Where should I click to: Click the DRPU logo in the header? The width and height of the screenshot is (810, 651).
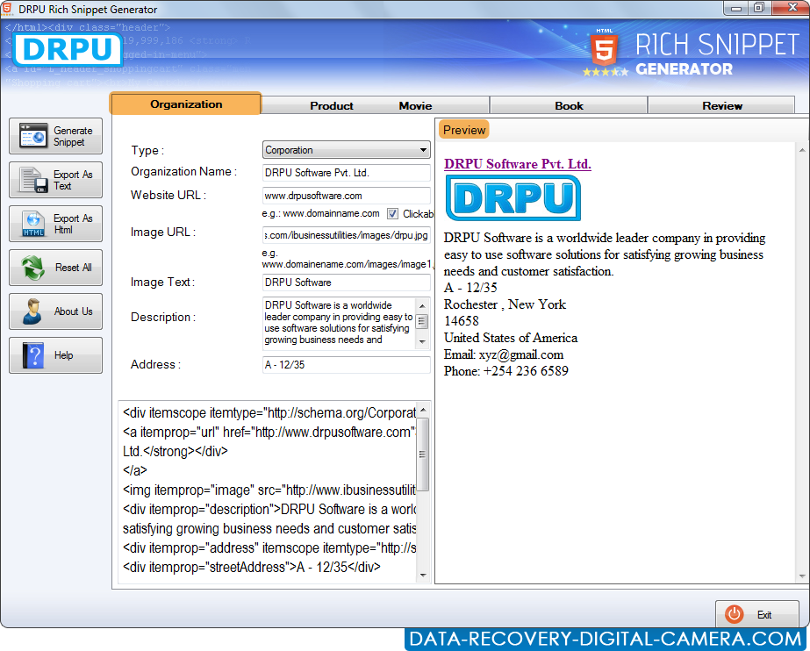pyautogui.click(x=68, y=49)
